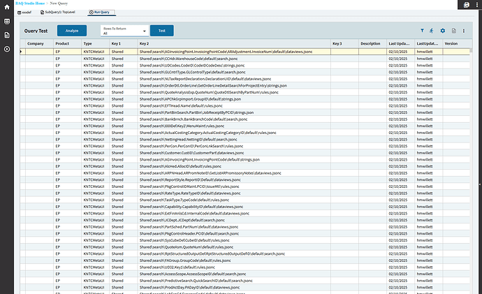Open the document report icon in left sidebar
Viewport: 482px width, 294px height.
pyautogui.click(x=7, y=35)
